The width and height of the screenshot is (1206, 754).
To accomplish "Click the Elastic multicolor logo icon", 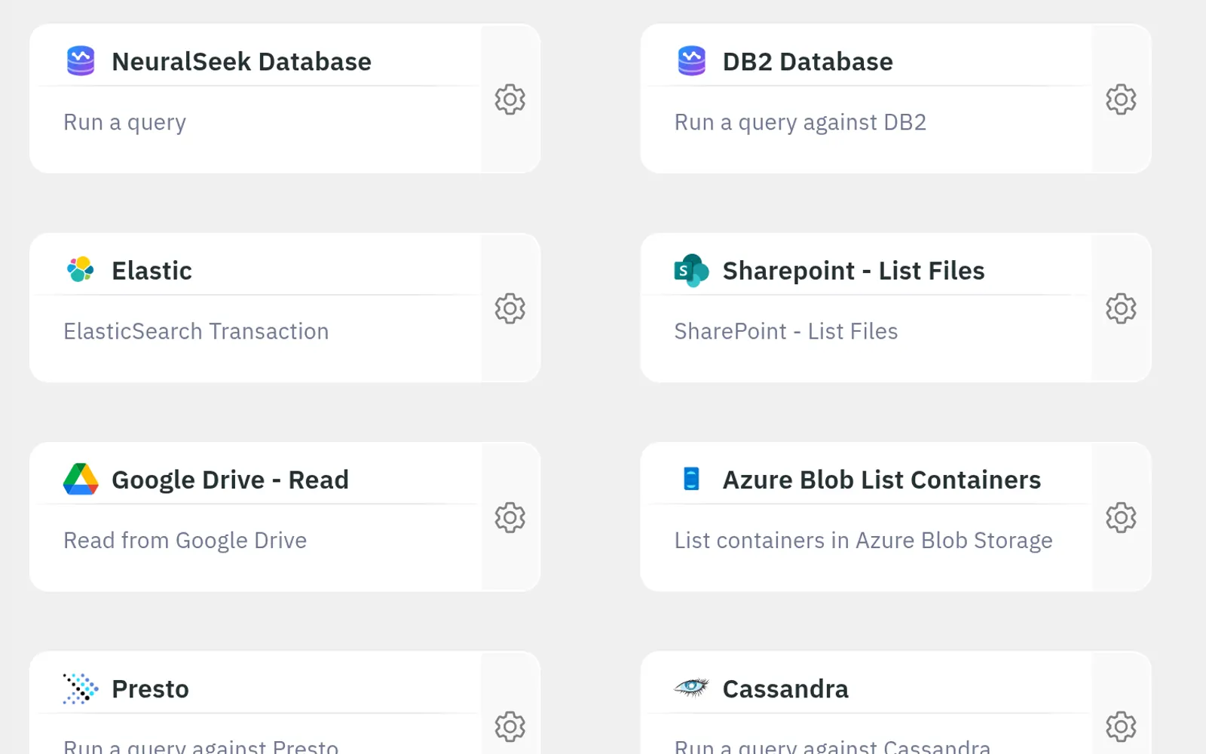I will click(81, 269).
